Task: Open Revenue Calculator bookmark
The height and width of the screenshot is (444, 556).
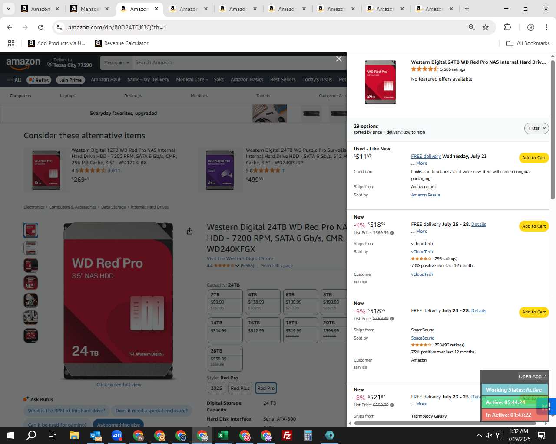Action: click(x=122, y=43)
